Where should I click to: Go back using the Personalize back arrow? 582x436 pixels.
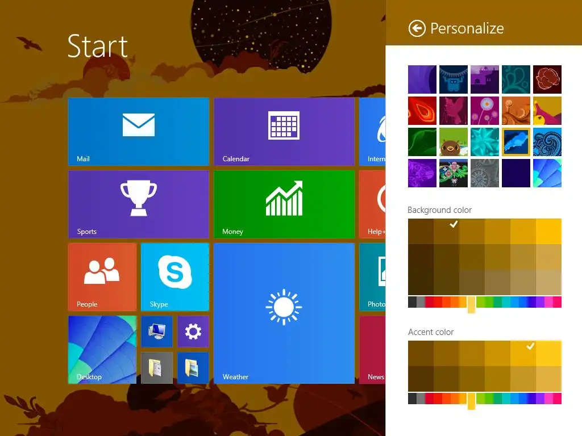point(417,28)
